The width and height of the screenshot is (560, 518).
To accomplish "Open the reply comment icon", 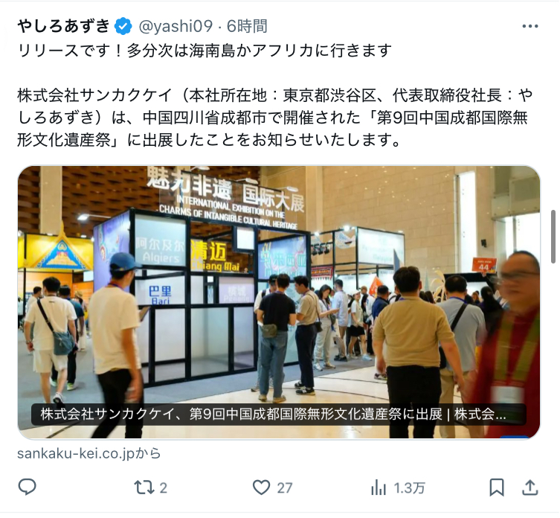I will 27,487.
